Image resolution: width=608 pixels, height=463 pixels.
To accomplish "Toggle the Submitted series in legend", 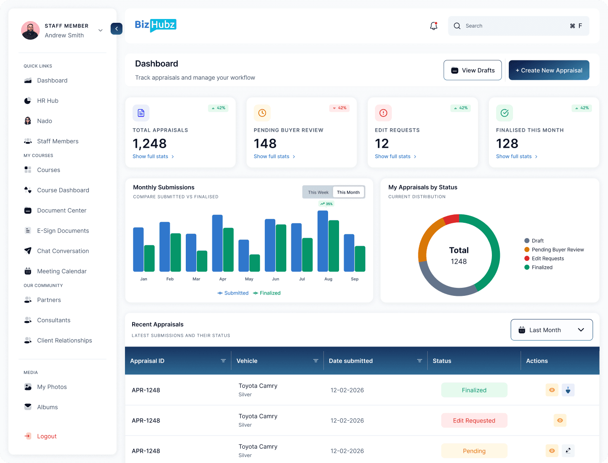I will tap(233, 293).
